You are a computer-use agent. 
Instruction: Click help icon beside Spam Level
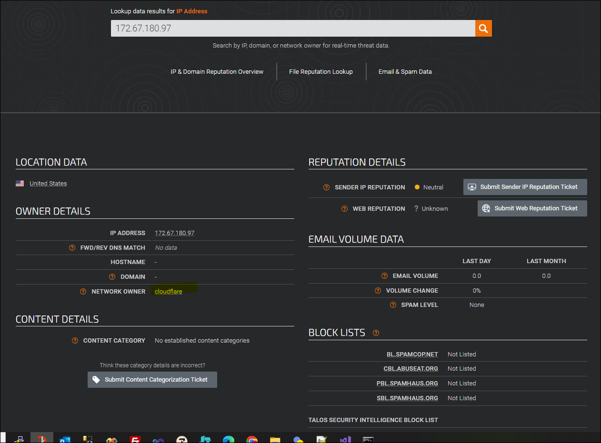(x=393, y=305)
